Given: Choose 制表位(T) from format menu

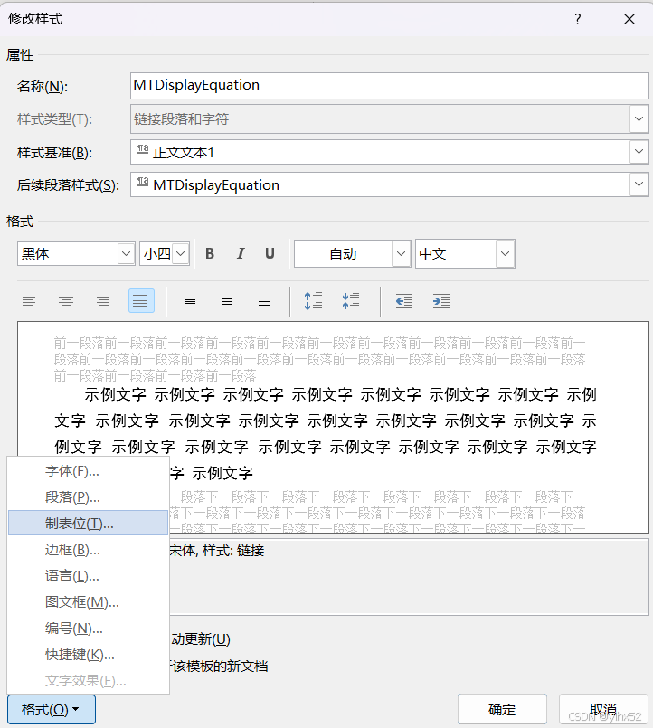Looking at the screenshot, I should pyautogui.click(x=89, y=524).
